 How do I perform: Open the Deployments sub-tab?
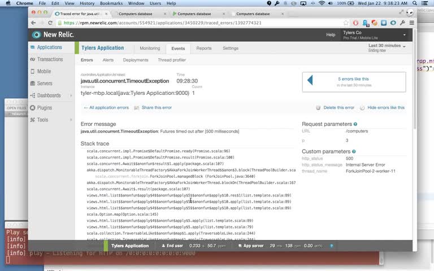[x=136, y=60]
